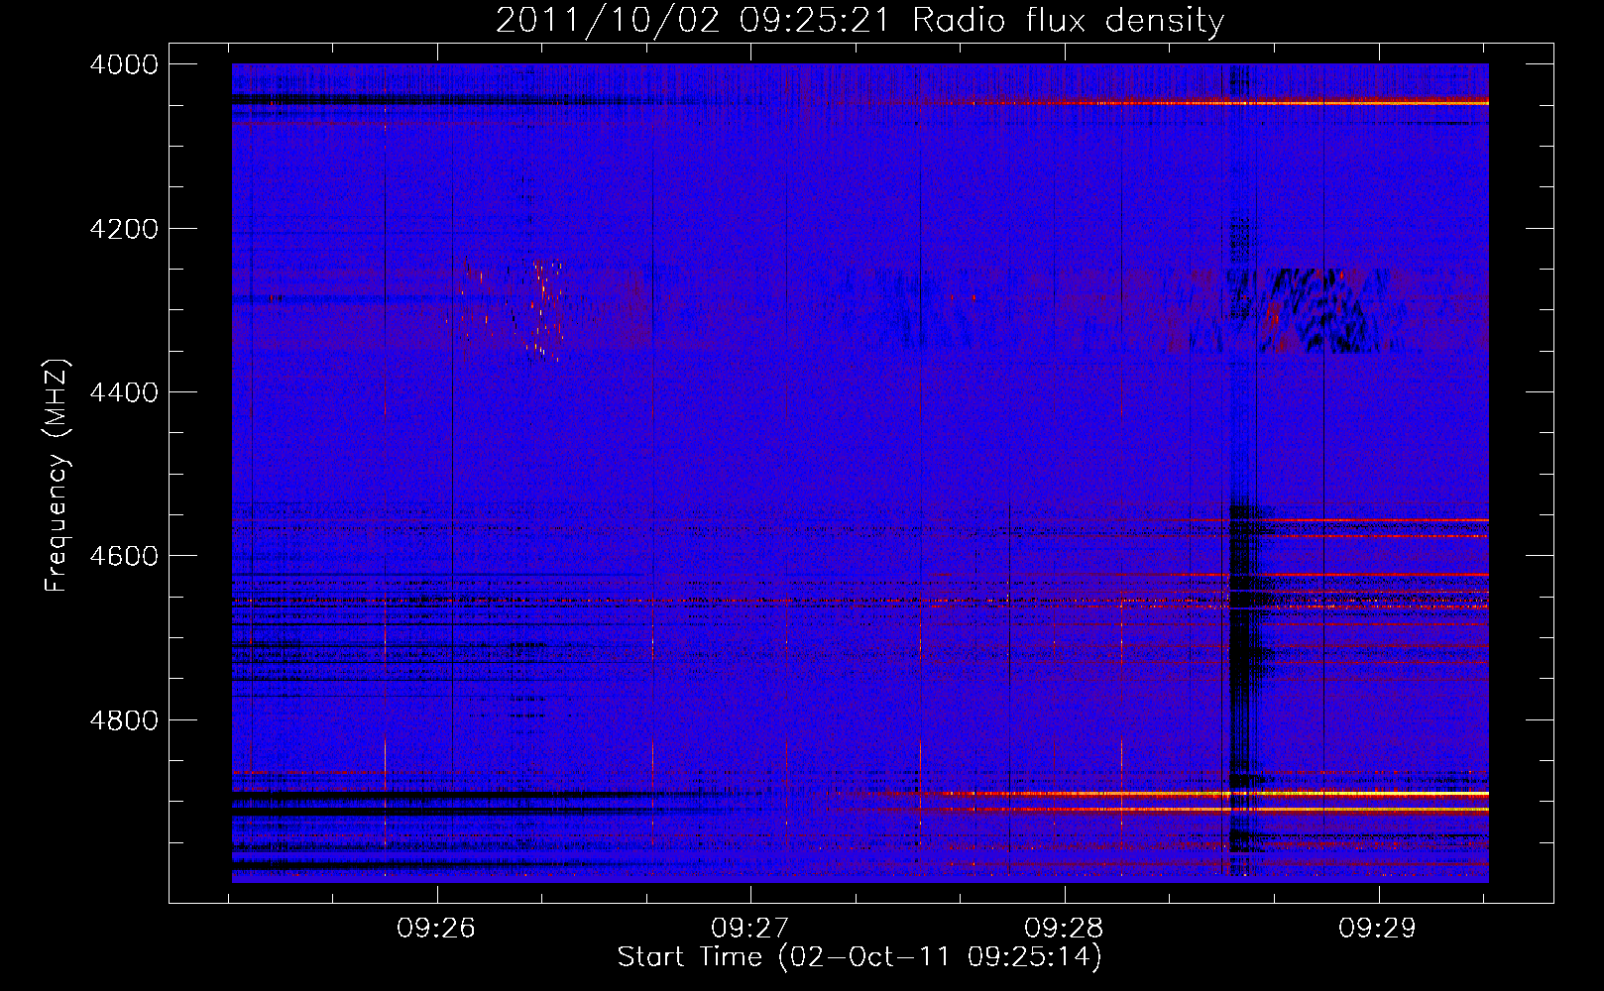Click the plot title '2011/10/02 09:25:21 Radio flux density'
The image size is (1604, 991).
(859, 21)
